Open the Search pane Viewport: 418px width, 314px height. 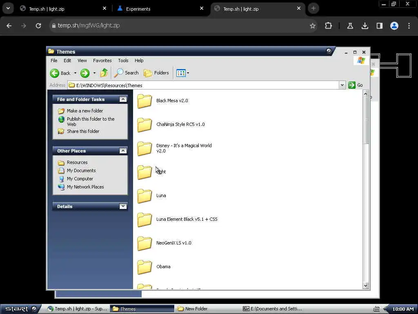pos(127,73)
